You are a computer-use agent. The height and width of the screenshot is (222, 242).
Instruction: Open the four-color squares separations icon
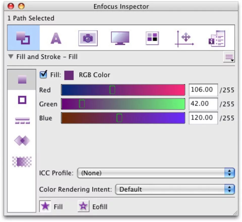[x=152, y=38]
